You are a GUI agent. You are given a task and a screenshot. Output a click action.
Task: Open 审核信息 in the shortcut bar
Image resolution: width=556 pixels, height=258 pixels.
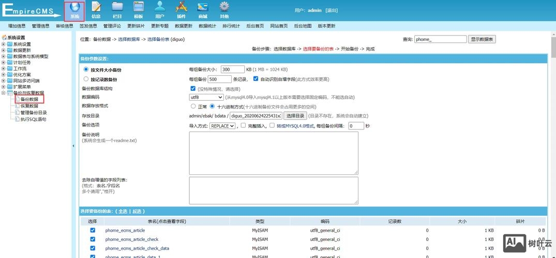65,26
